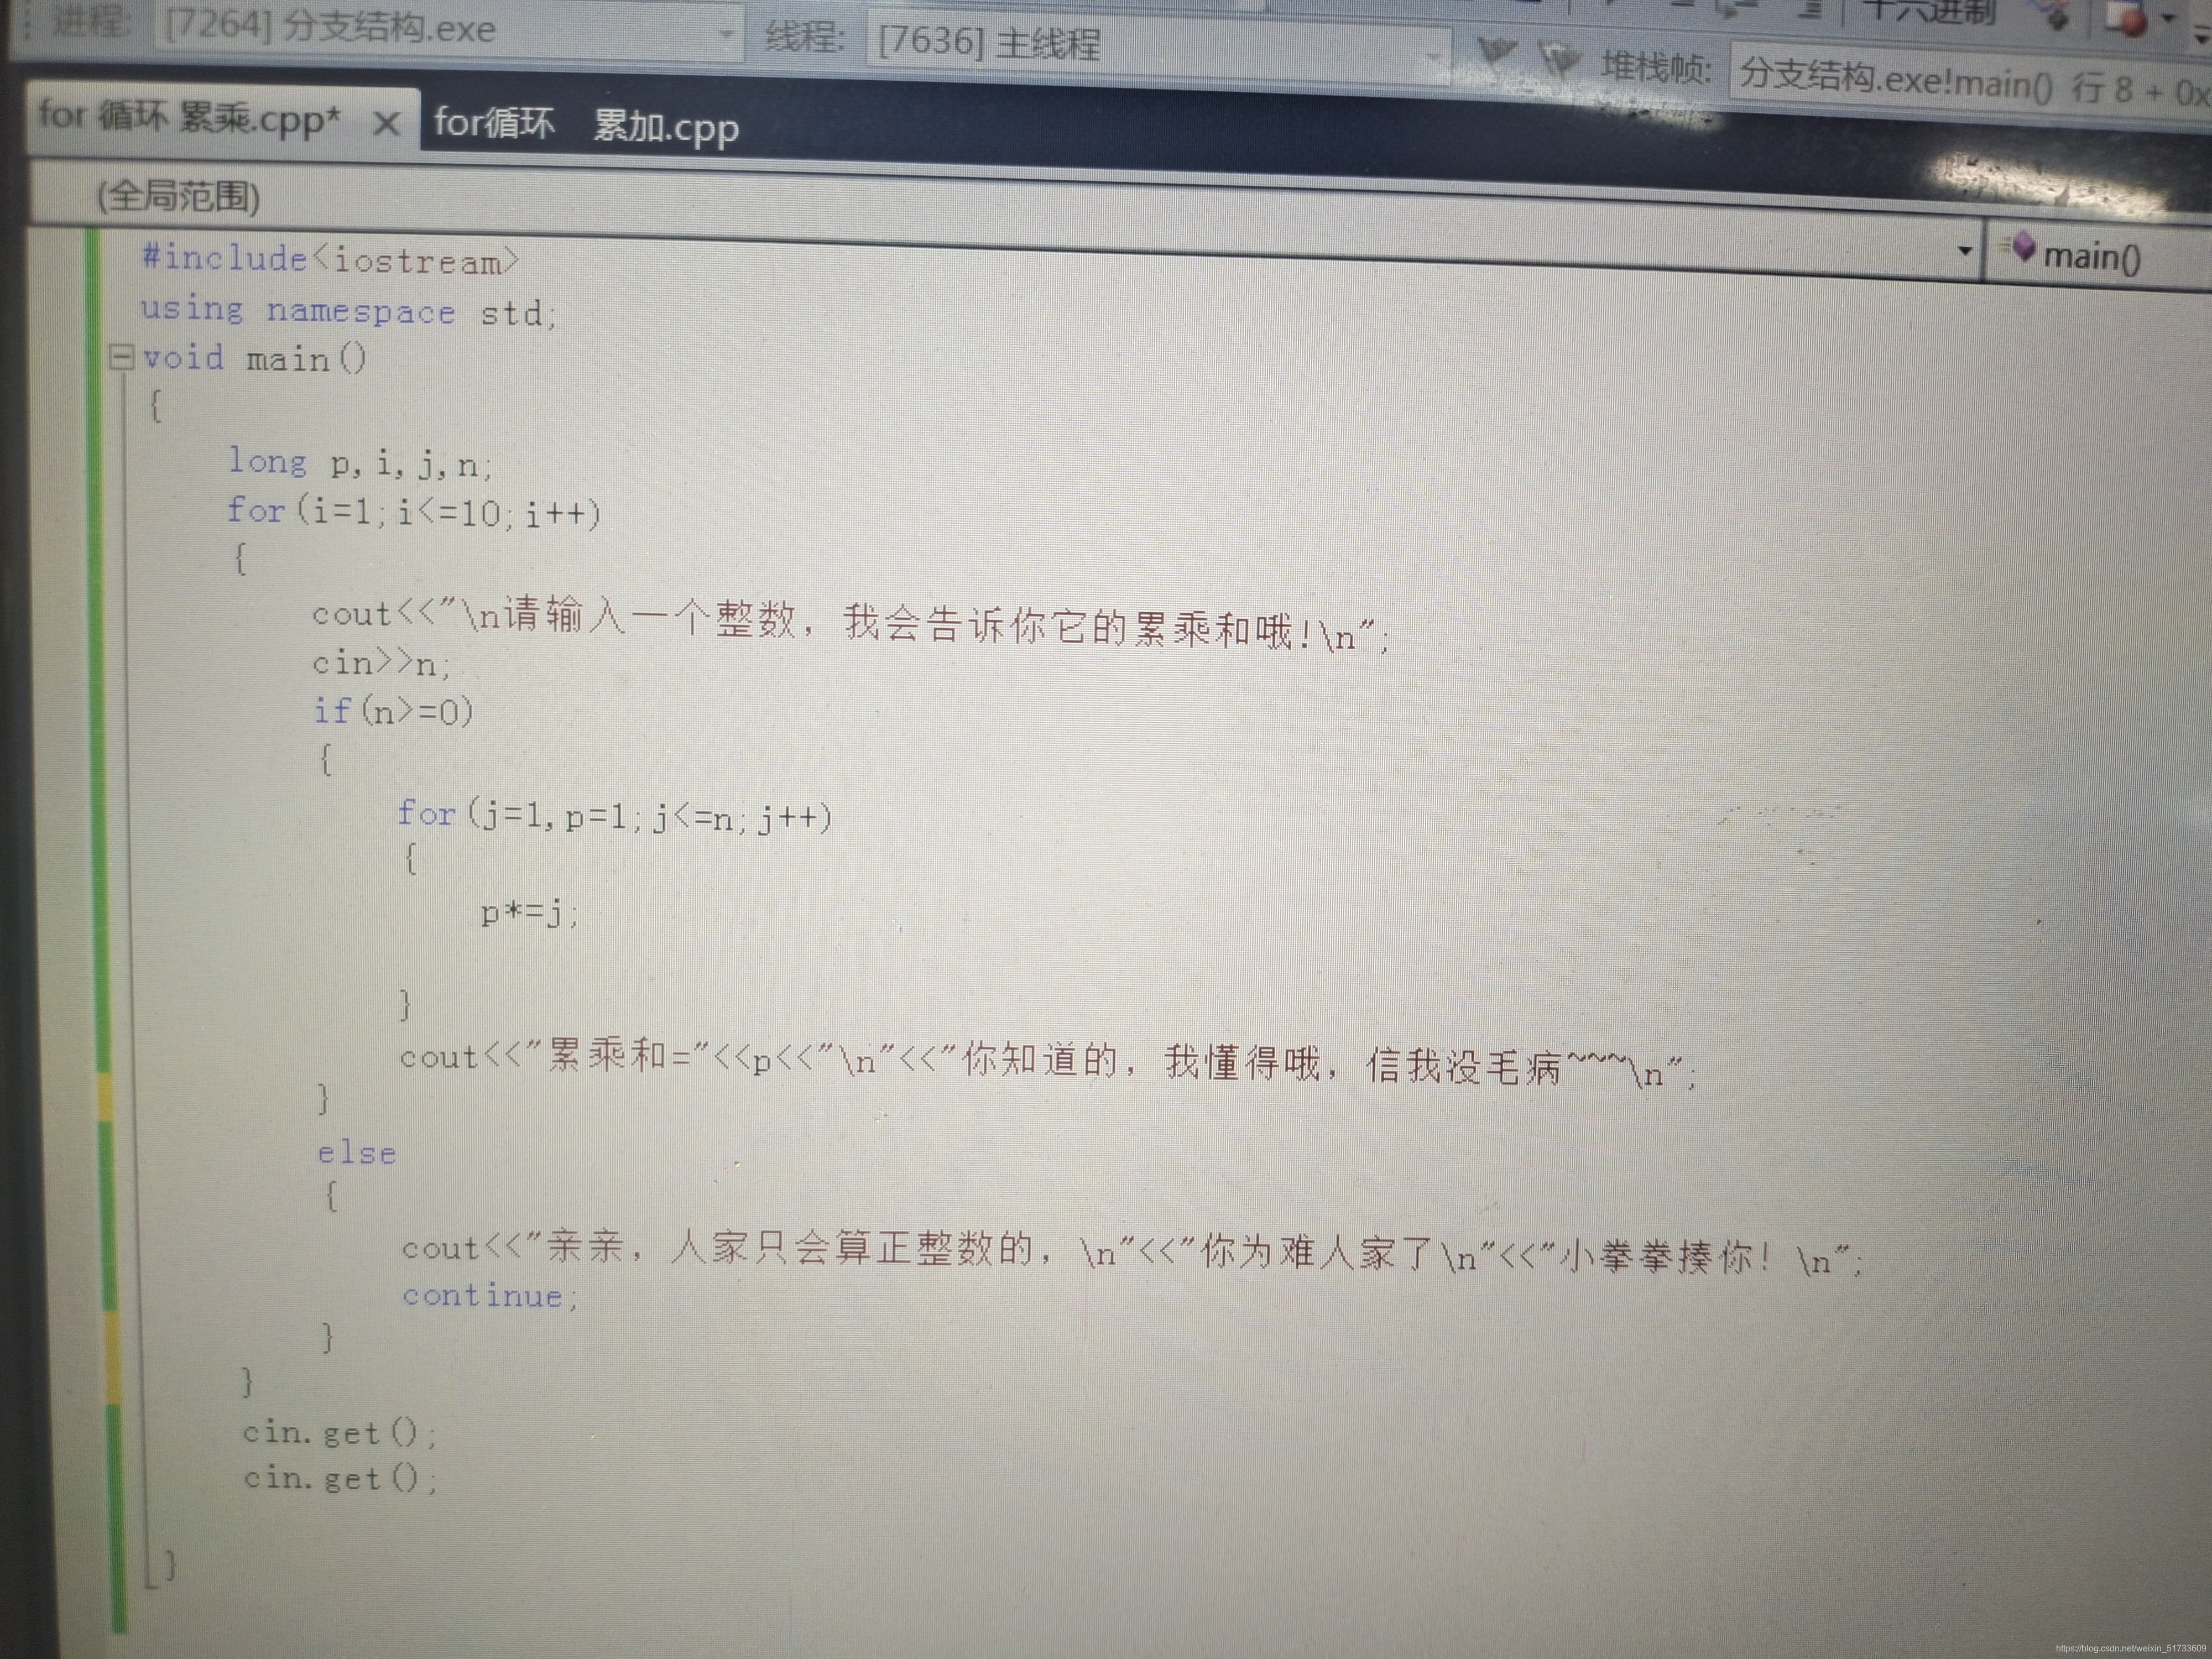Click the '#include<iostream>' line

[330, 259]
